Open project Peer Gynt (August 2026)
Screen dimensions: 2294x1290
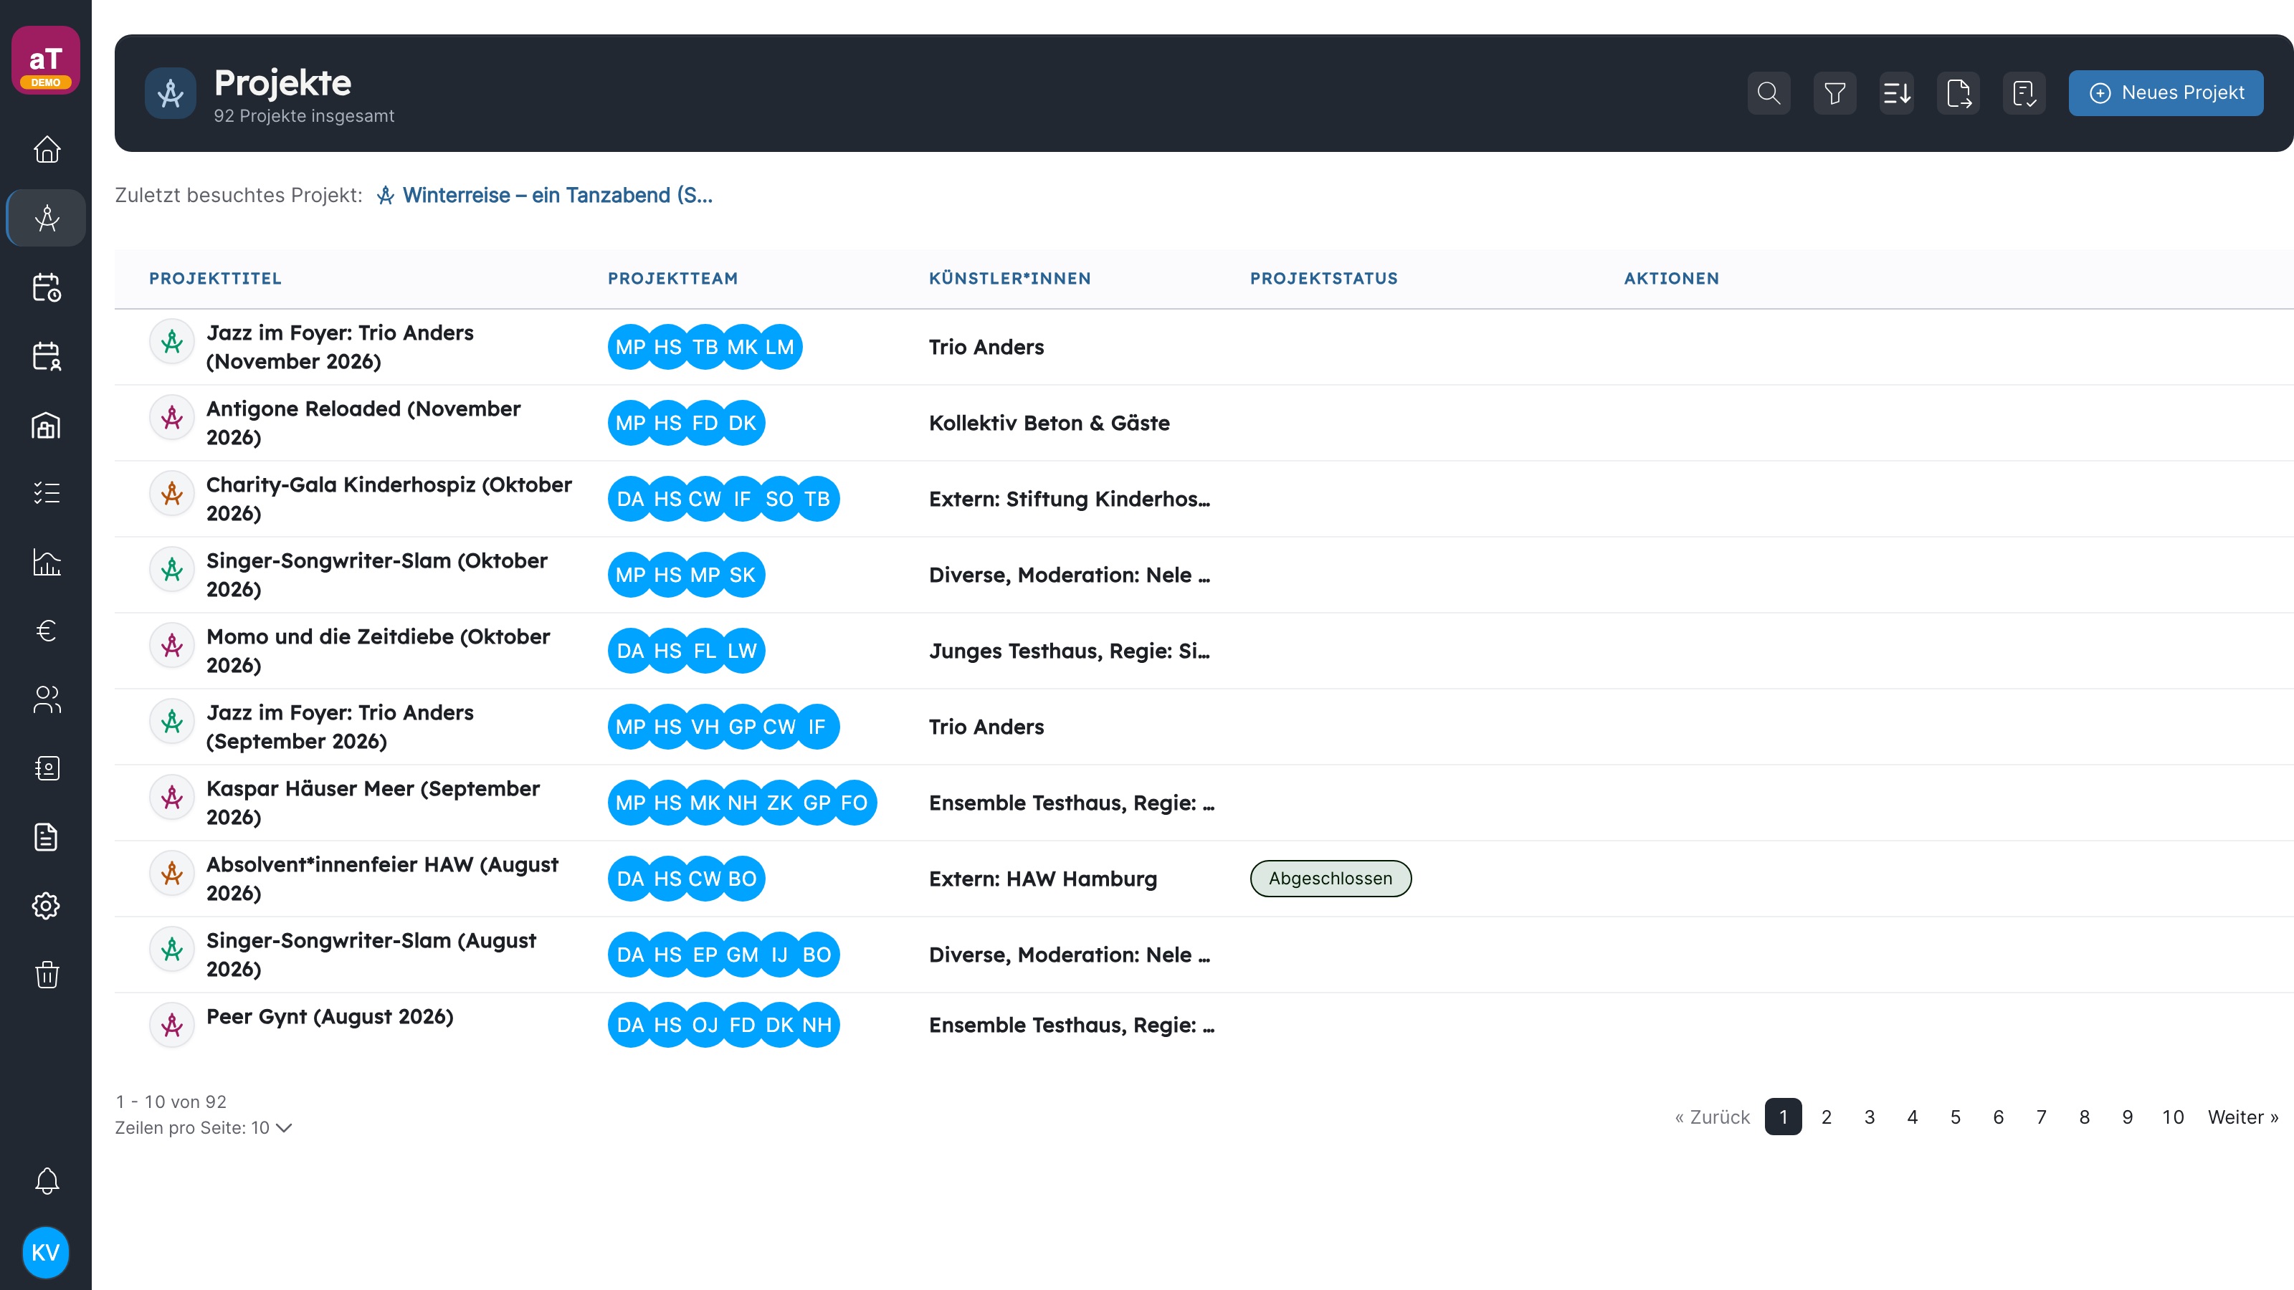tap(330, 1017)
